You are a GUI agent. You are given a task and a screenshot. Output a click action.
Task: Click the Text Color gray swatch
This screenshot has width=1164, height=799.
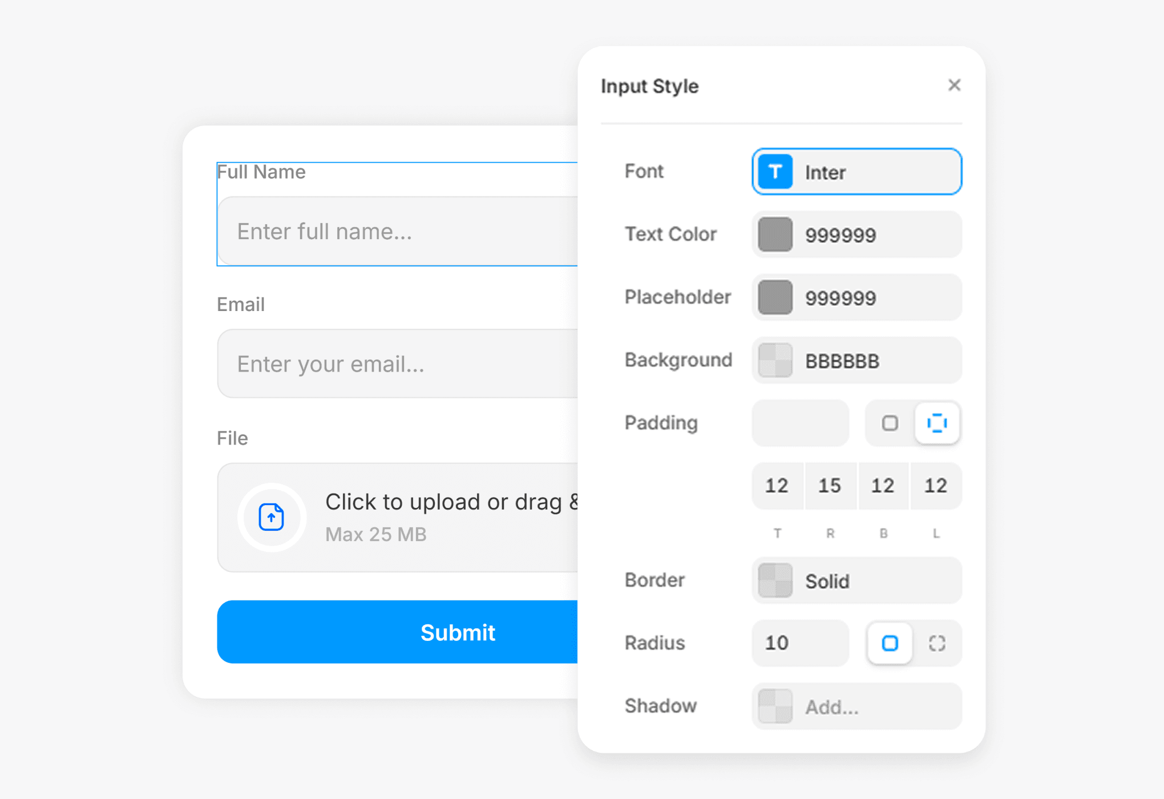point(775,235)
